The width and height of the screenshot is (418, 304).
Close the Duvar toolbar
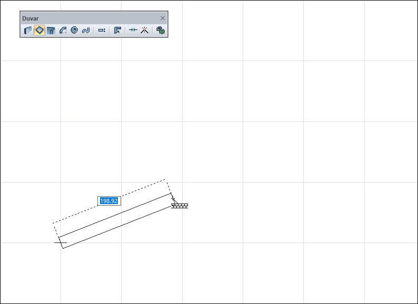pos(163,18)
